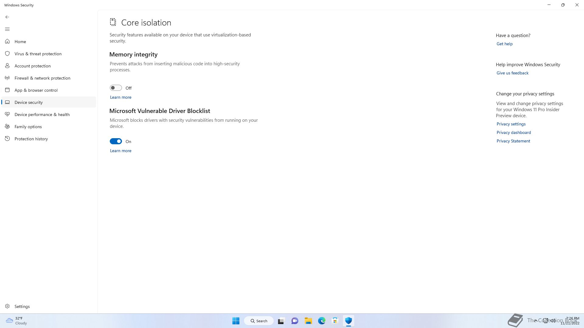Screen dimensions: 584x328
Task: Click the App & browser control window icon
Action: click(x=7, y=90)
